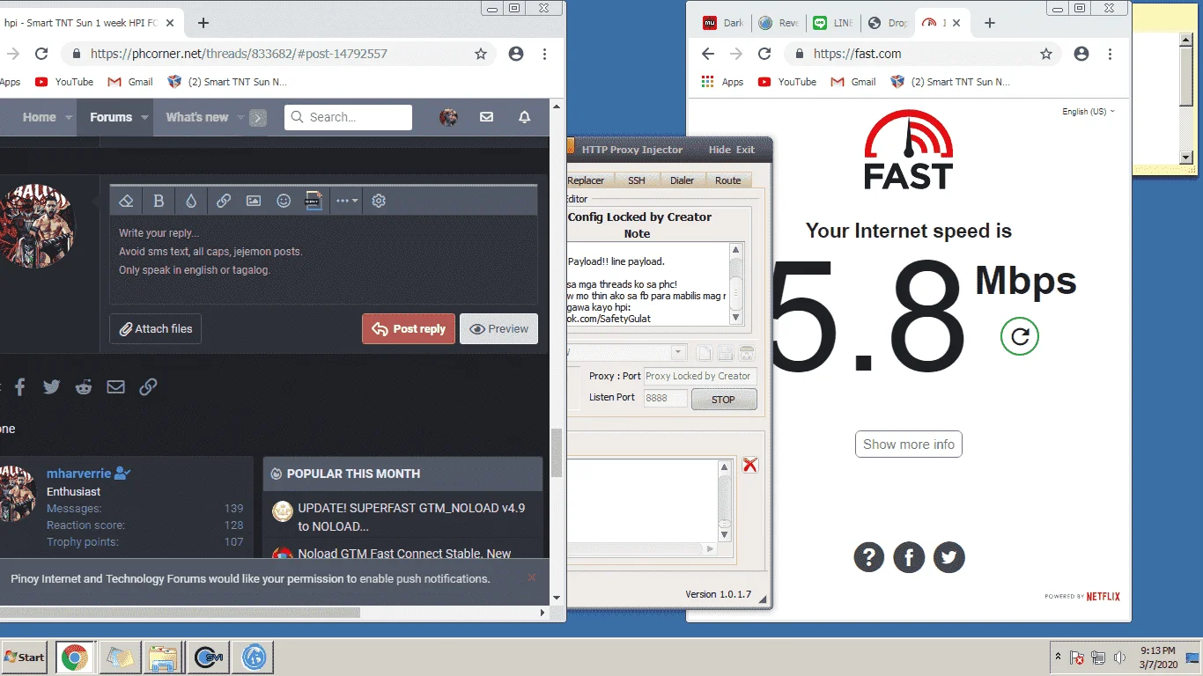
Task: Click the Twitter icon on fast.com
Action: [x=949, y=557]
